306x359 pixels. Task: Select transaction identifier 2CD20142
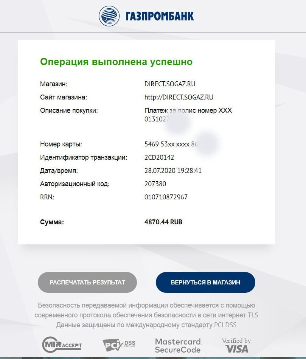coord(159,157)
